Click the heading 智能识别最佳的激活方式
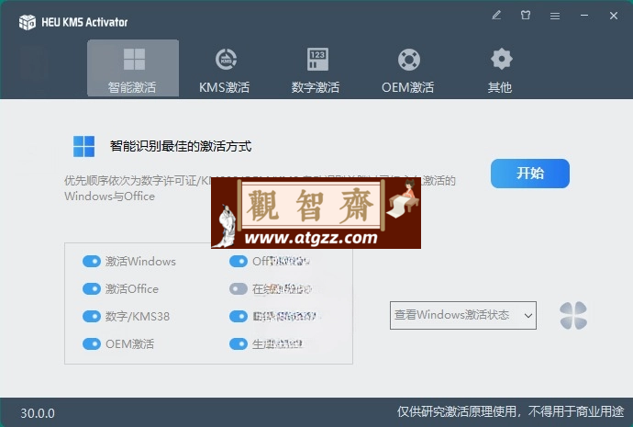The height and width of the screenshot is (427, 633). 181,146
